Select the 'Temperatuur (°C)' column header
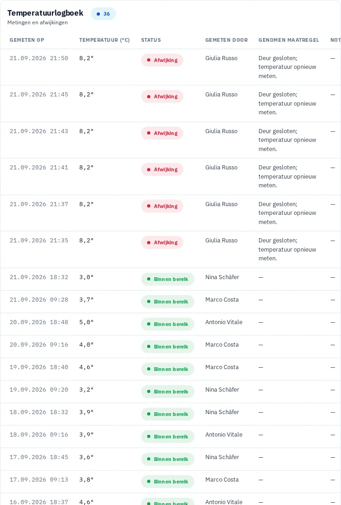This screenshot has width=341, height=505. (x=104, y=40)
